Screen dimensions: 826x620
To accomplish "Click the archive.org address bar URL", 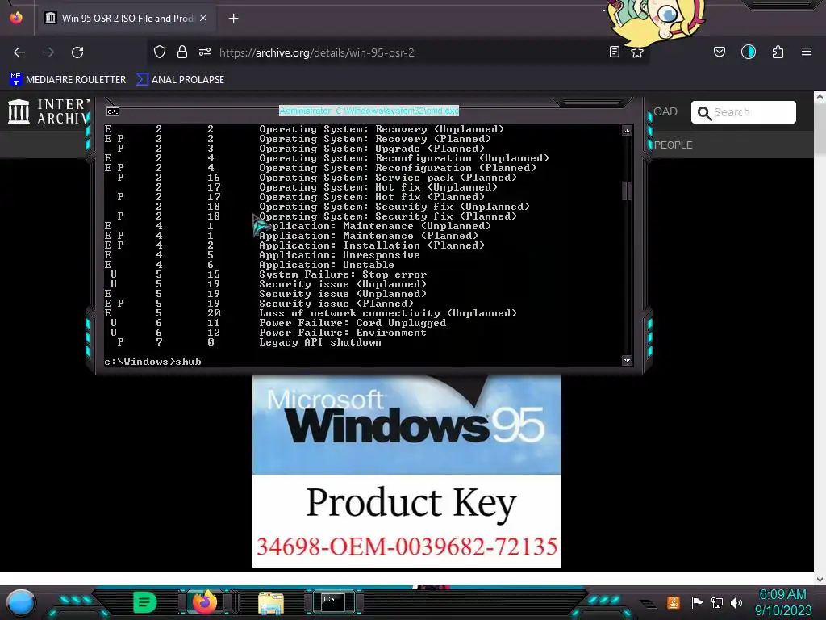I will (x=316, y=52).
